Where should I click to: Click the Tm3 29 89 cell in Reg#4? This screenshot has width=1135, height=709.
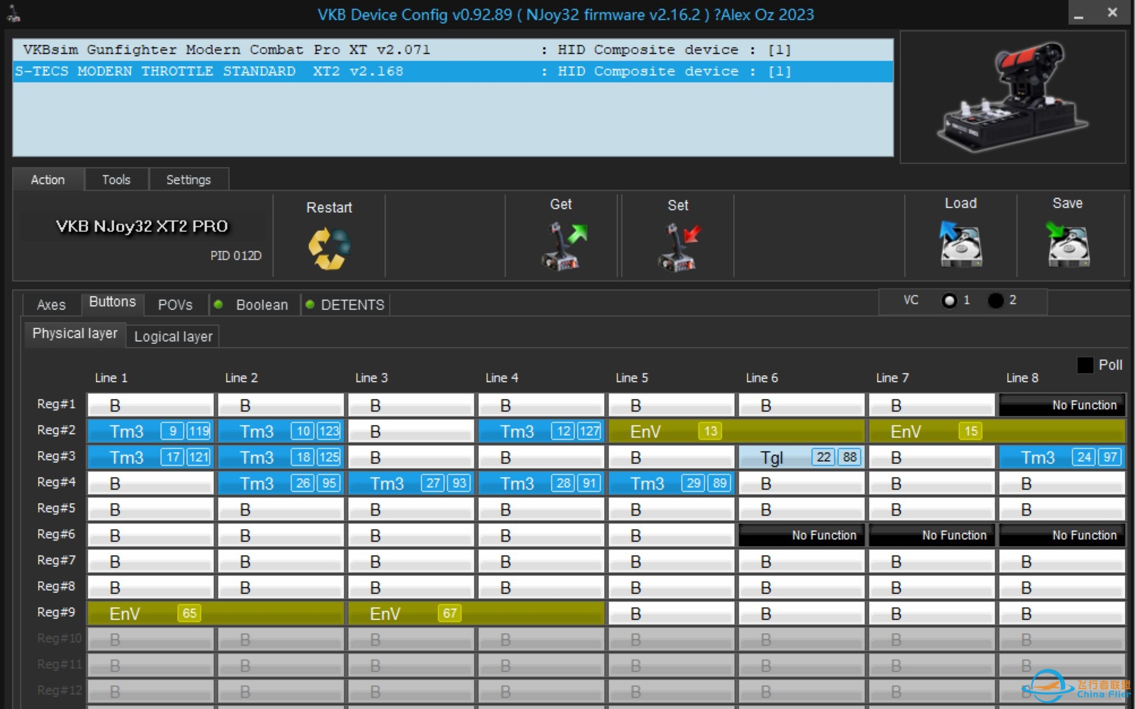tap(671, 483)
